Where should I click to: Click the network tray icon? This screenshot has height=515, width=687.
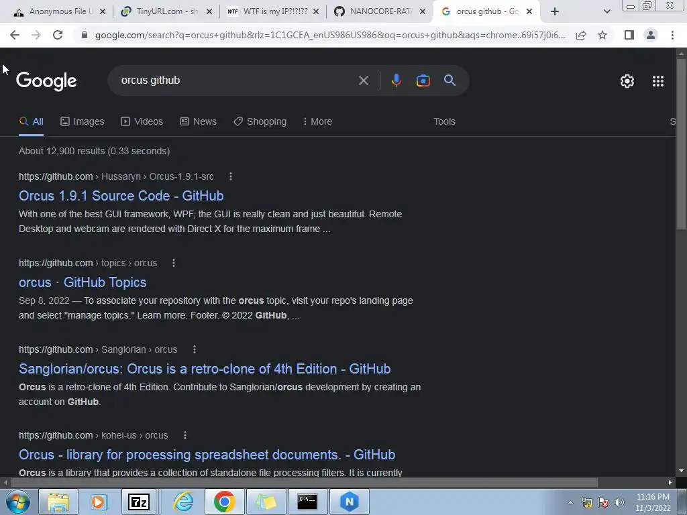click(587, 502)
